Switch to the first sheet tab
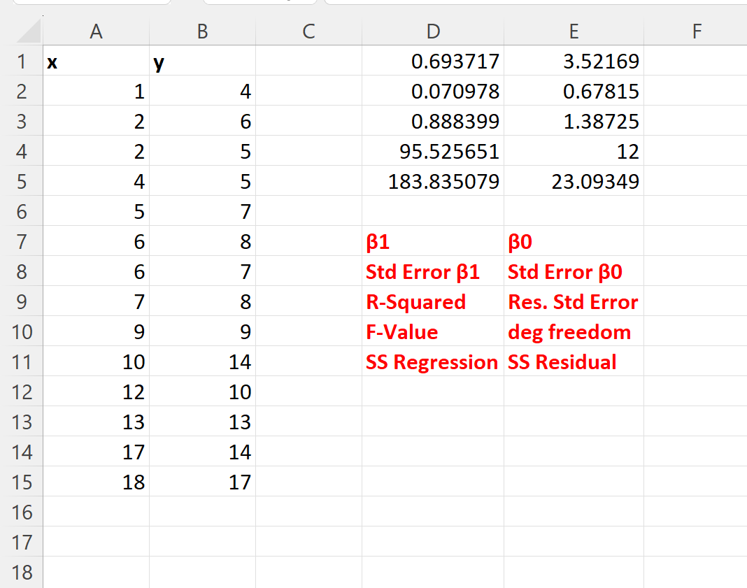The height and width of the screenshot is (588, 747). (91, 3)
